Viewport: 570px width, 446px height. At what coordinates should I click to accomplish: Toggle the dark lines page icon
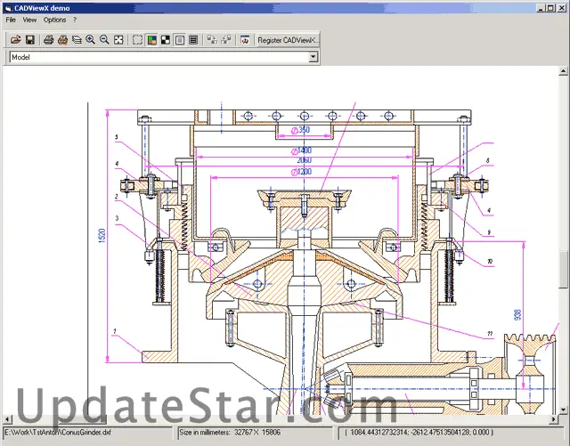pos(193,40)
